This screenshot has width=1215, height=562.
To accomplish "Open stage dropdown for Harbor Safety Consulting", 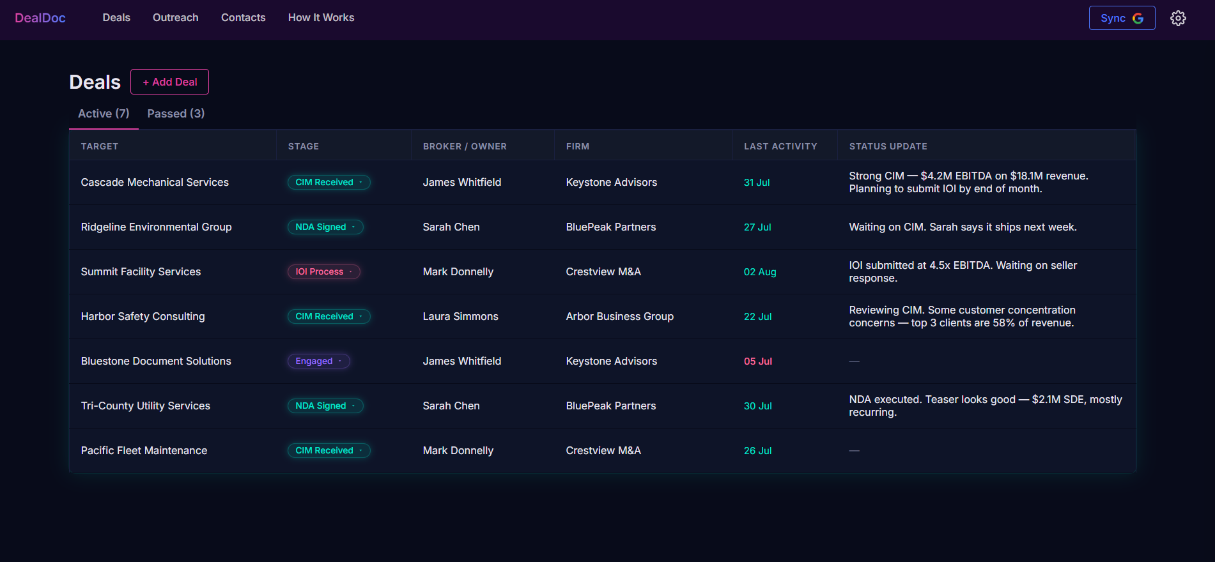I will tap(329, 316).
